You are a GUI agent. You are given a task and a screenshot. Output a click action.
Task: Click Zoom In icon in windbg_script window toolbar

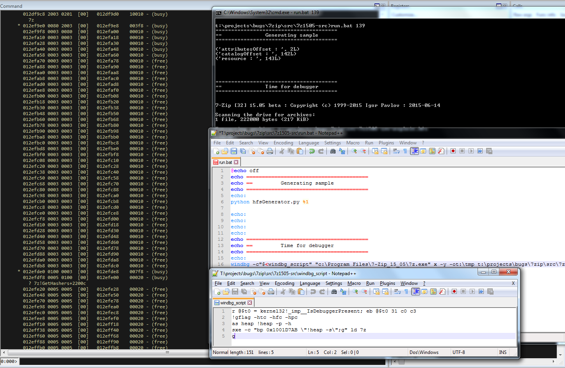355,292
